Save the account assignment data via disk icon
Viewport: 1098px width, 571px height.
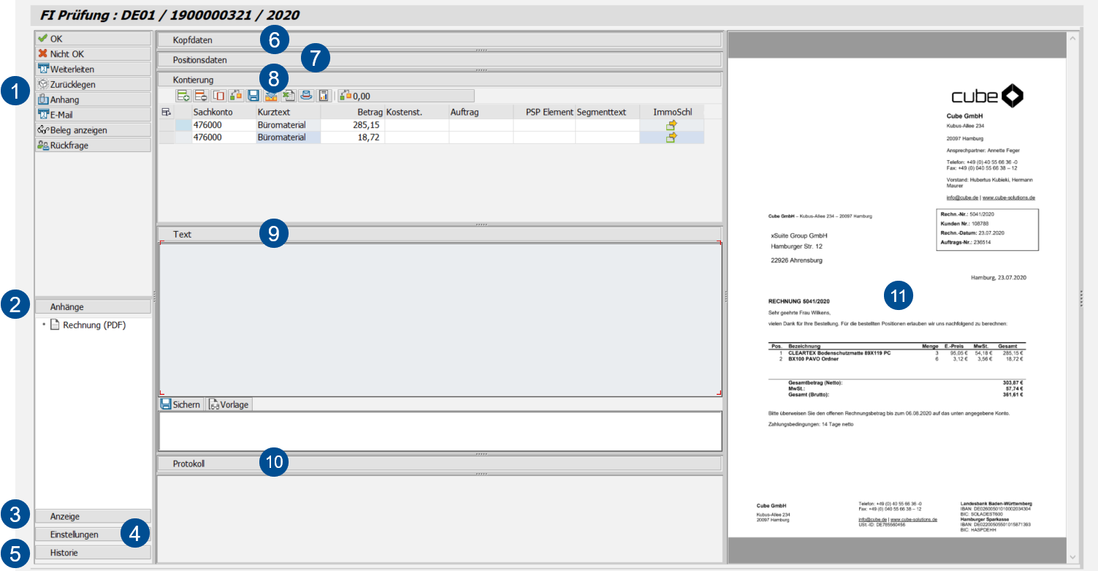coord(253,95)
